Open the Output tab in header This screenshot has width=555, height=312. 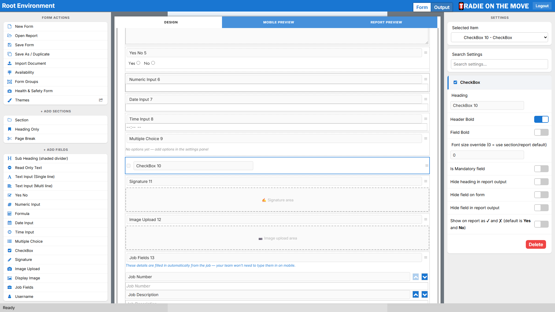(x=441, y=7)
